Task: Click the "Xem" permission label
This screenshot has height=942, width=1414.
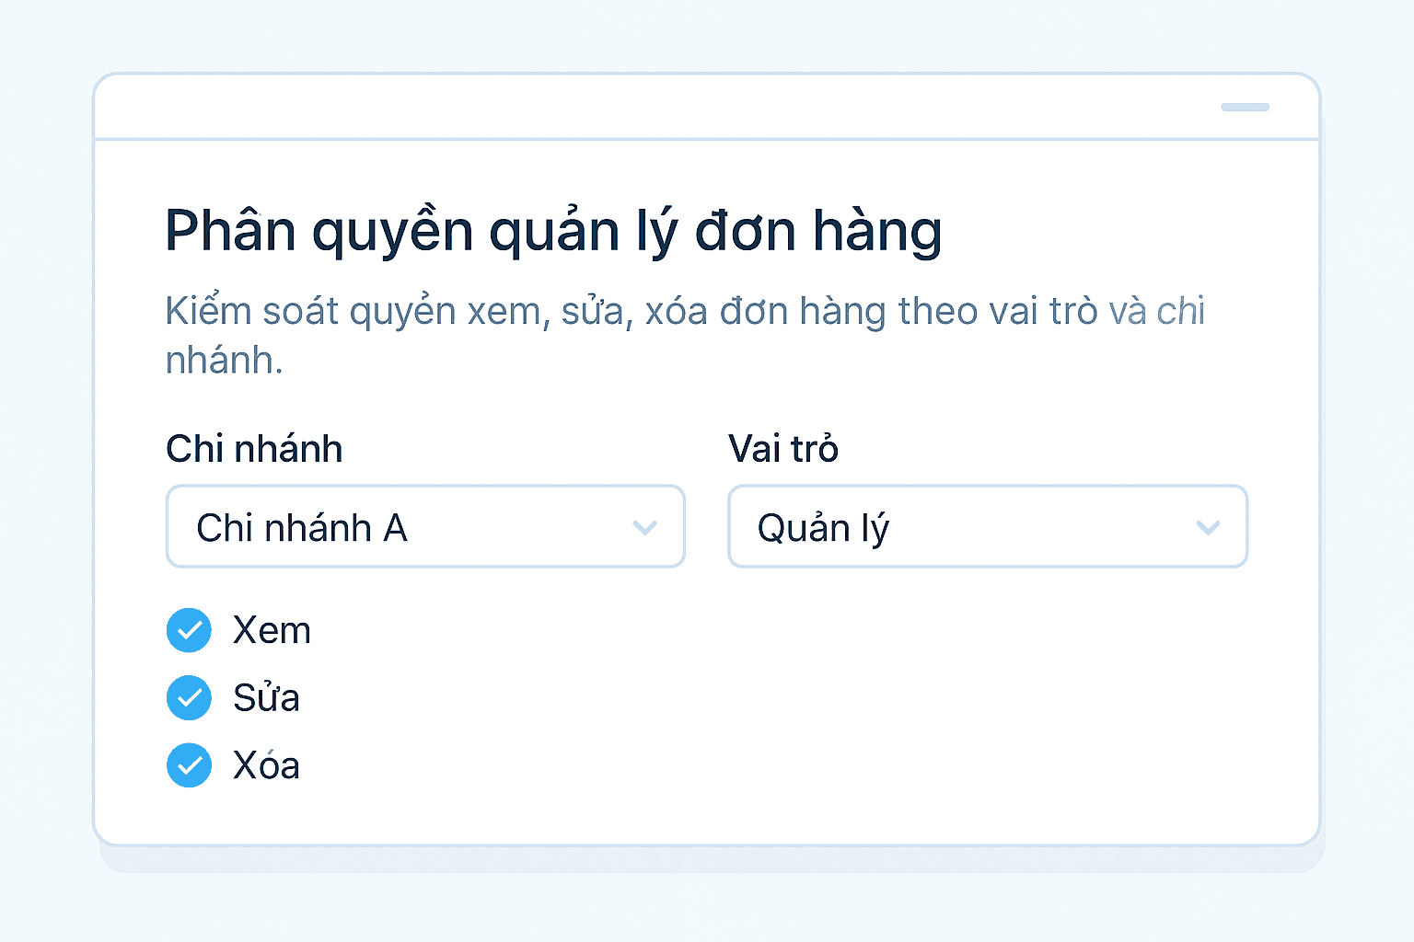Action: point(272,631)
